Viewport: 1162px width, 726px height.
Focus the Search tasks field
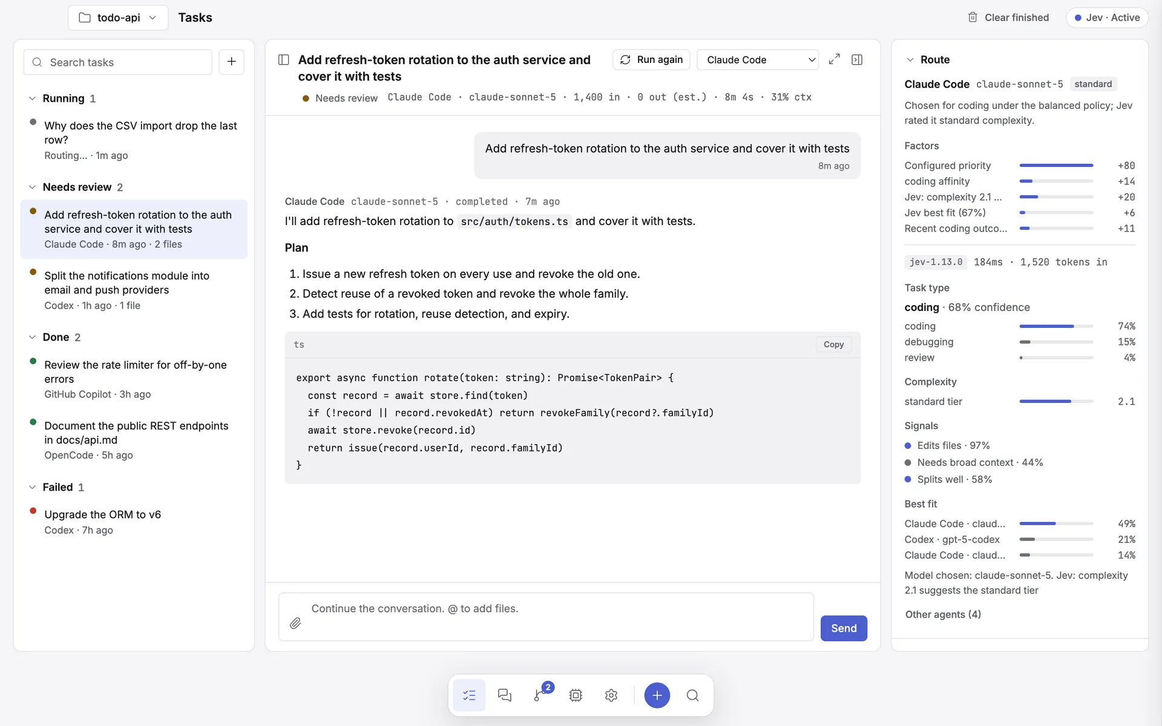point(118,62)
